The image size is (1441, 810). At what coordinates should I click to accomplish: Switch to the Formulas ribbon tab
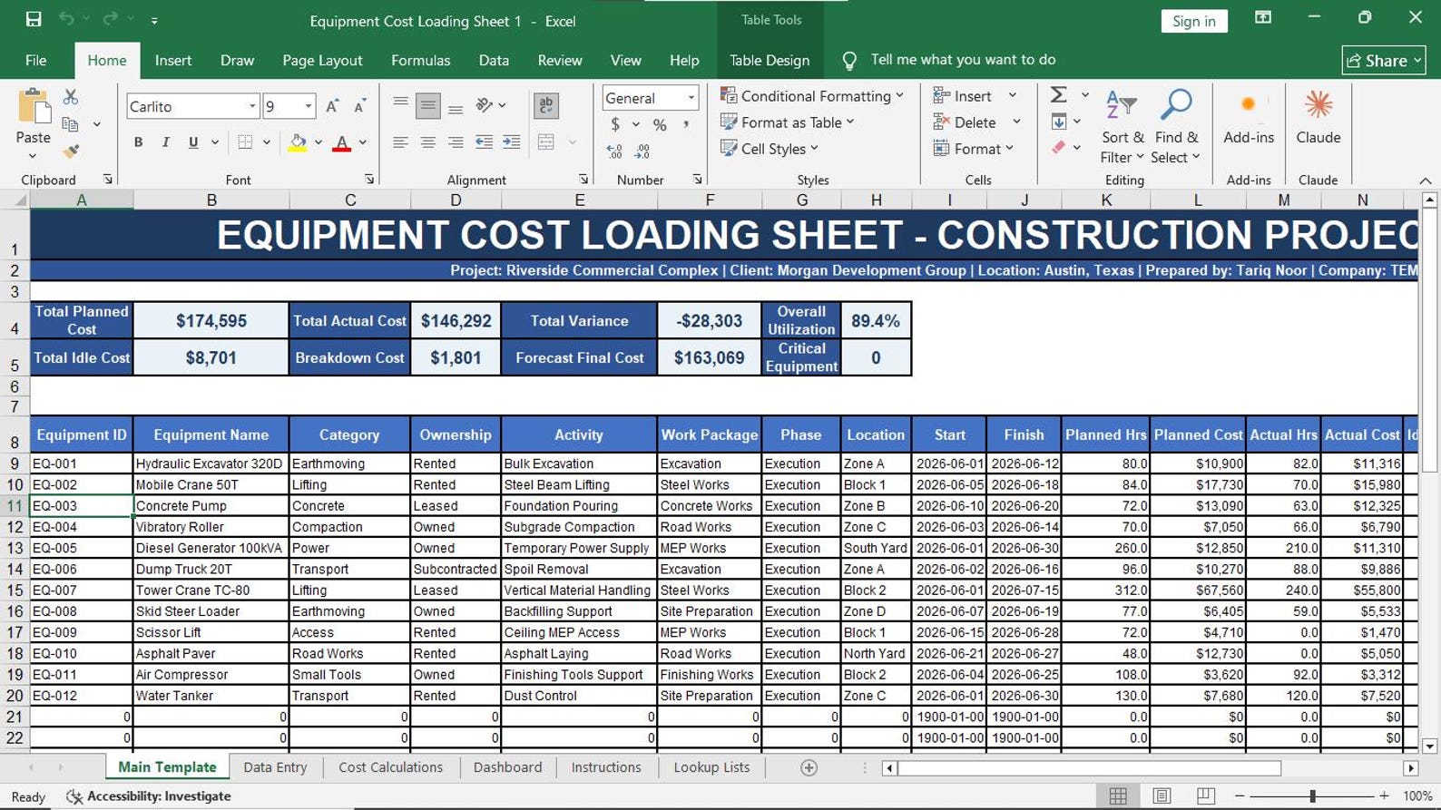click(420, 60)
